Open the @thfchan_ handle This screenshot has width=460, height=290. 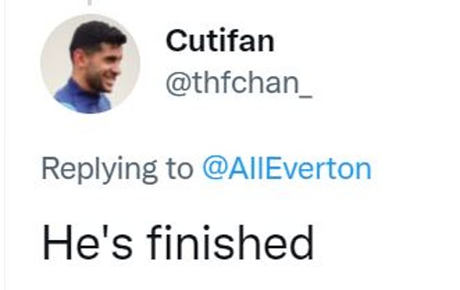[x=239, y=83]
